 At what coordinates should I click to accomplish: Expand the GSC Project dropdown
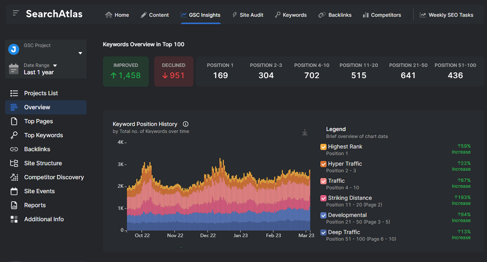[x=80, y=53]
